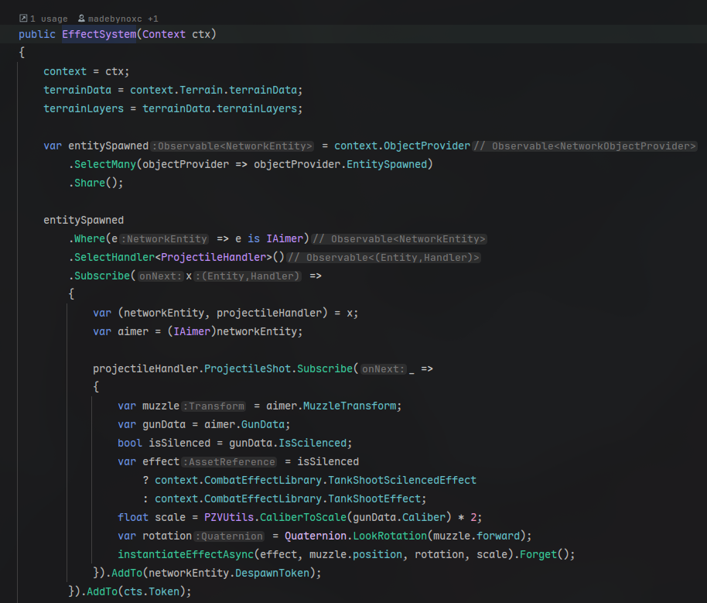707x603 pixels.
Task: Click the ':(Entity,Handler)' inlay hint after x
Action: (x=248, y=276)
